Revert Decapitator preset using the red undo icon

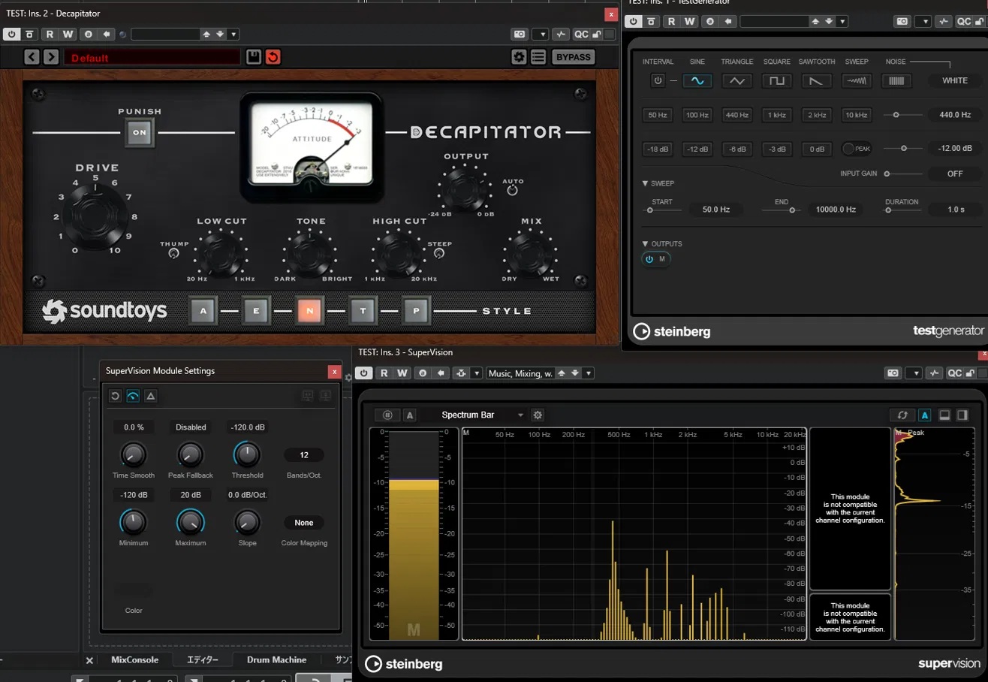273,57
